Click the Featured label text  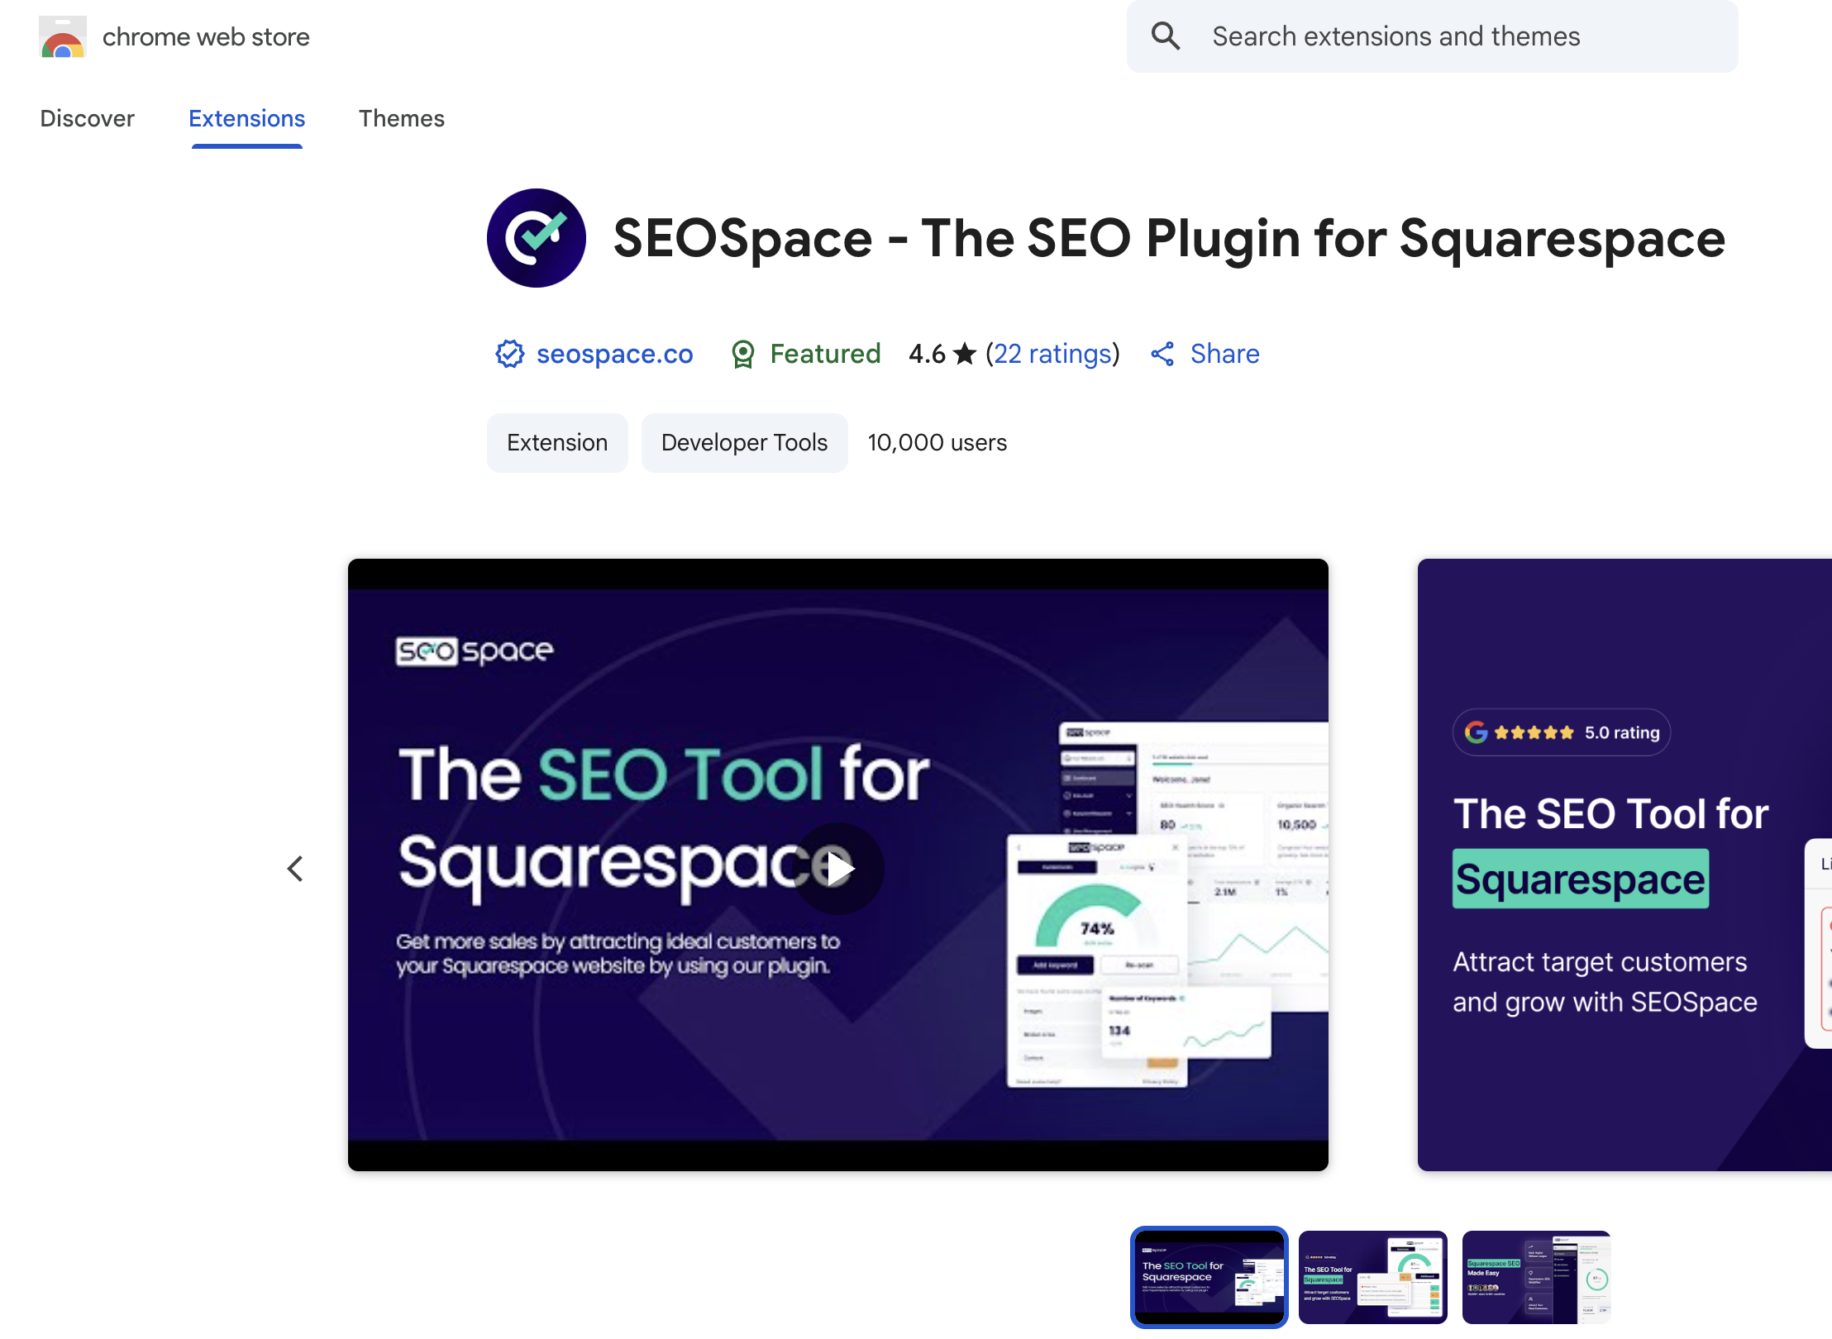click(x=825, y=354)
